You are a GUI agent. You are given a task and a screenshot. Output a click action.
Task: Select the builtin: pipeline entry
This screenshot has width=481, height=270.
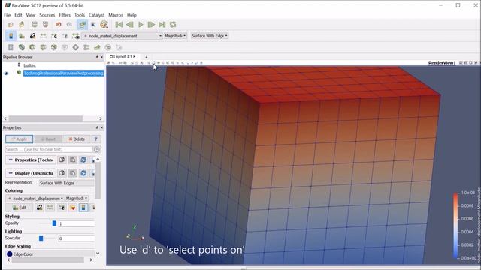pyautogui.click(x=30, y=65)
